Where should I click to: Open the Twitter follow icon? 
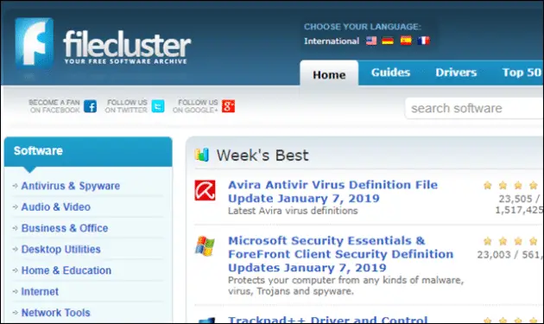click(158, 106)
